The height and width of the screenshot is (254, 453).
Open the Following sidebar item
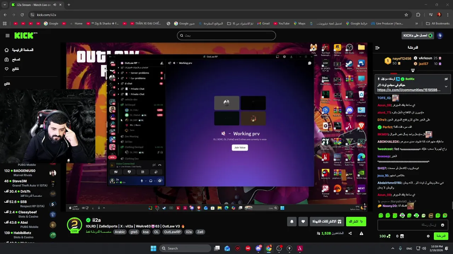coord(12,69)
